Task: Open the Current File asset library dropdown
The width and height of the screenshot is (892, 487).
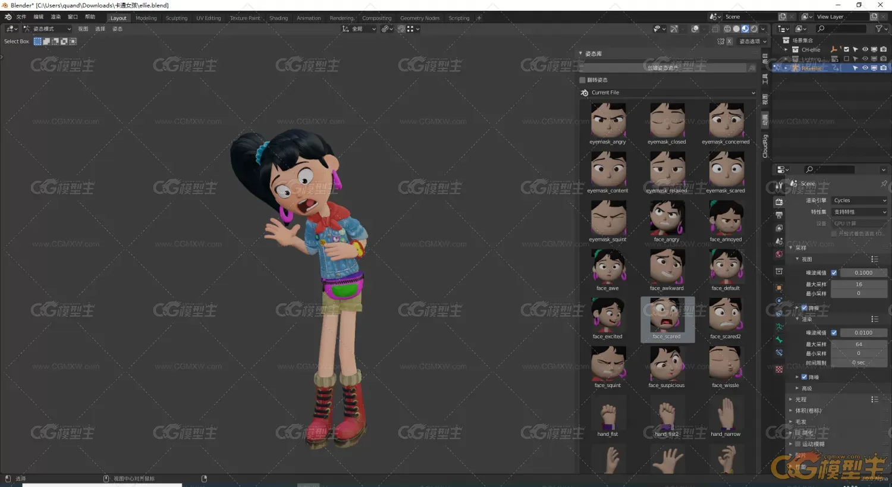Action: coord(668,93)
